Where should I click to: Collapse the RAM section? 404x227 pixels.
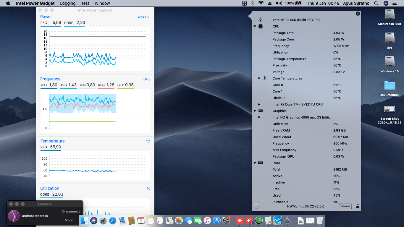coord(255,163)
